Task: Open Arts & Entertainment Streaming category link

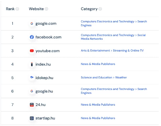Action: point(112,51)
